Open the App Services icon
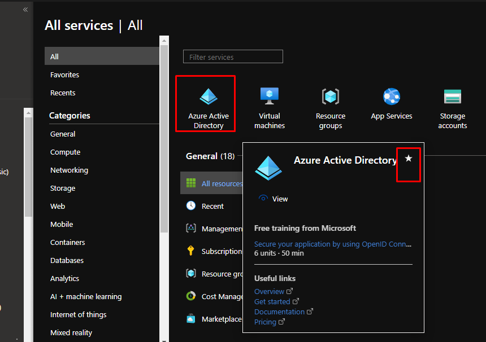Image resolution: width=486 pixels, height=342 pixels. (x=391, y=97)
